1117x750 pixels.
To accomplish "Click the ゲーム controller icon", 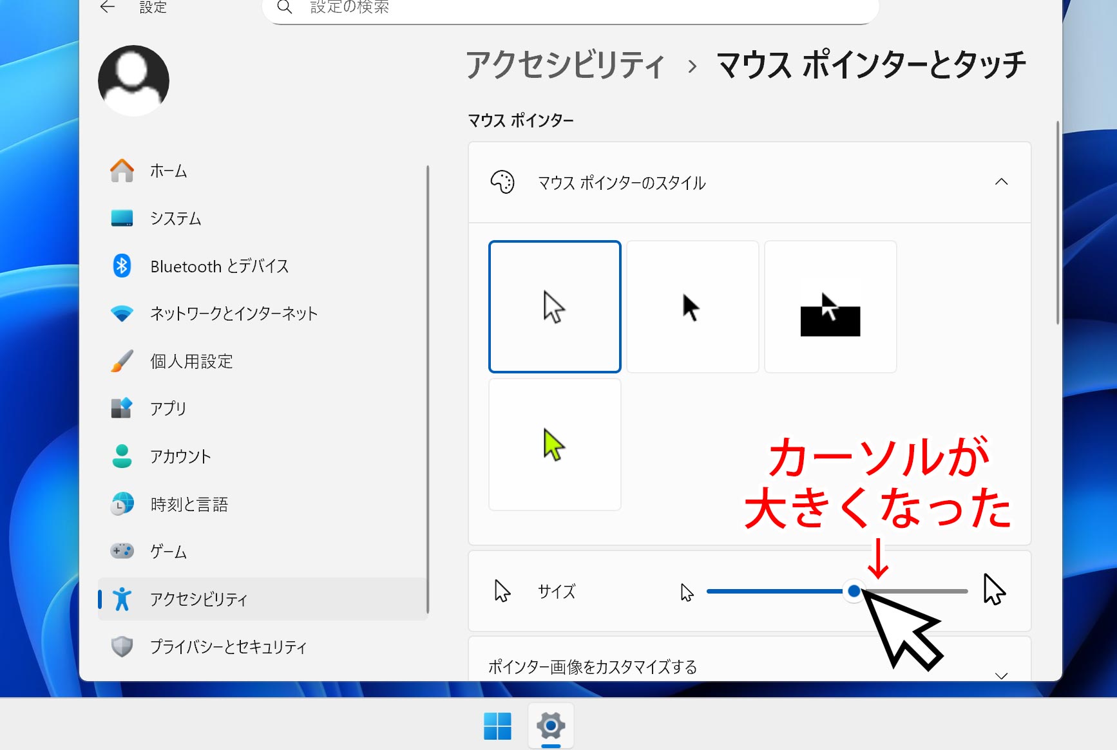I will tap(122, 551).
